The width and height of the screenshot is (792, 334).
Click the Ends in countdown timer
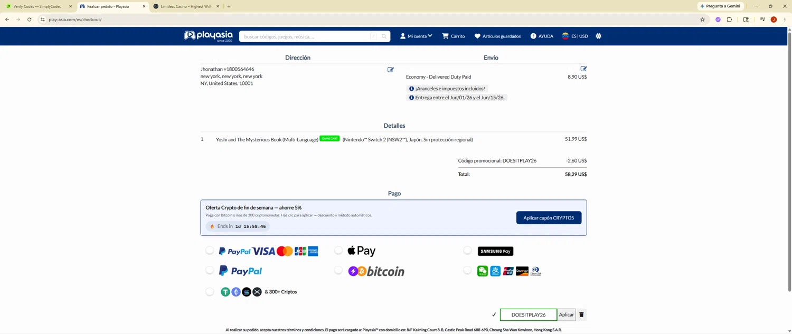238,226
